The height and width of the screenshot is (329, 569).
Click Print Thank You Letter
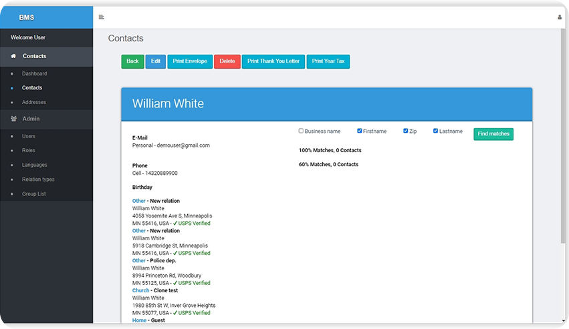click(273, 61)
